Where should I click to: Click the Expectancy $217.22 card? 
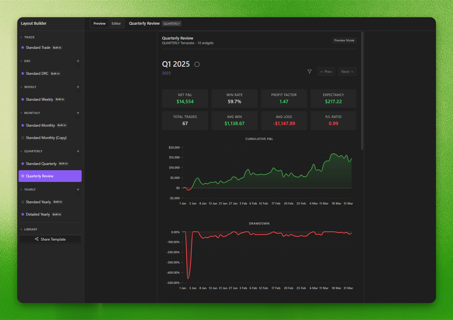click(x=333, y=99)
